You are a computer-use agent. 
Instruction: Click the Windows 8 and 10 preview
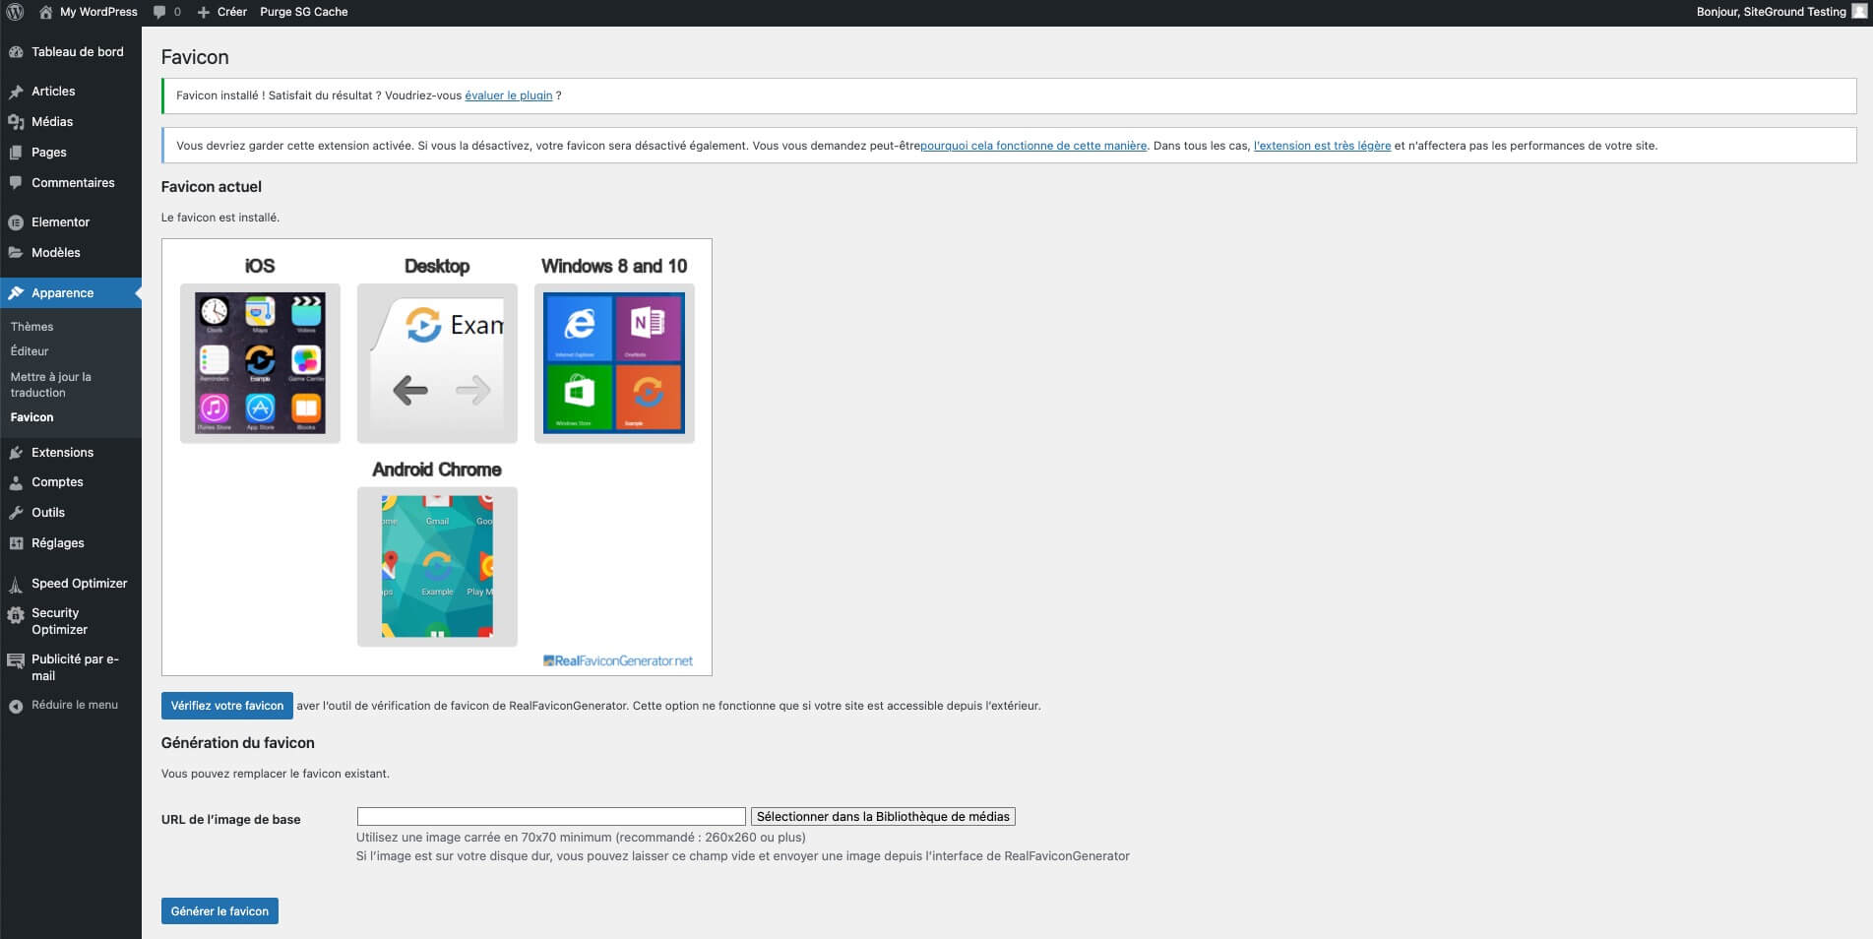[x=614, y=363]
